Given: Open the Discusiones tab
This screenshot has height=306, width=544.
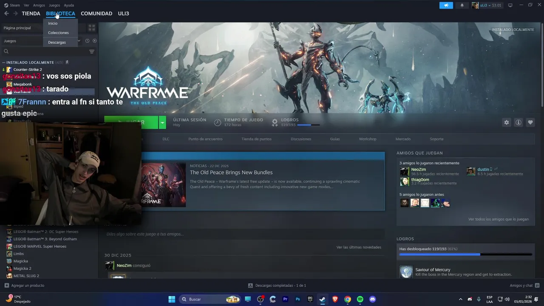Looking at the screenshot, I should coord(301,139).
